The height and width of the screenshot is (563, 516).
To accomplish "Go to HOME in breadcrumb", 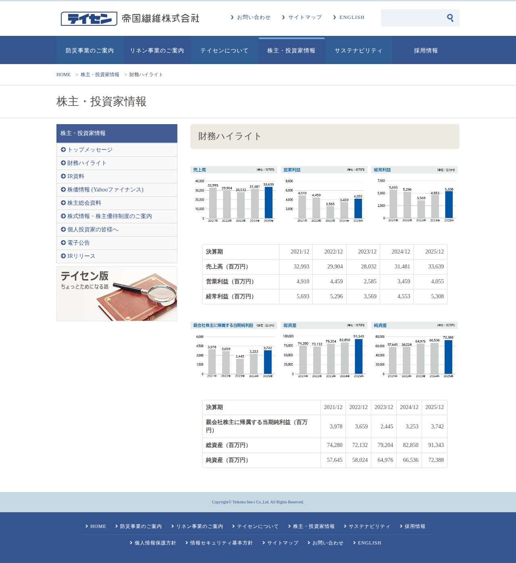I will click(x=63, y=75).
